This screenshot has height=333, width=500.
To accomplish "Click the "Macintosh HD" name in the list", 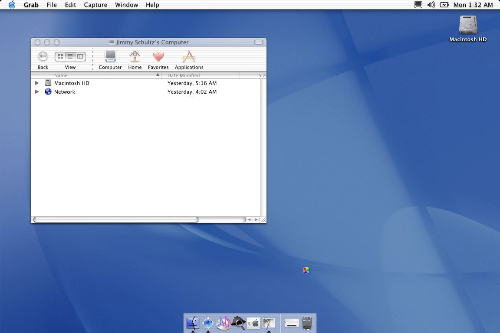I will tap(72, 83).
